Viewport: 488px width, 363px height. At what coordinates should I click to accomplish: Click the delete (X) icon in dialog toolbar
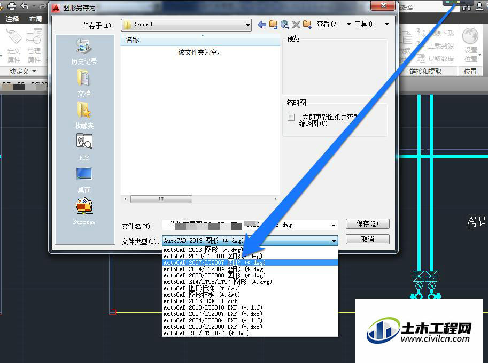pyautogui.click(x=296, y=24)
